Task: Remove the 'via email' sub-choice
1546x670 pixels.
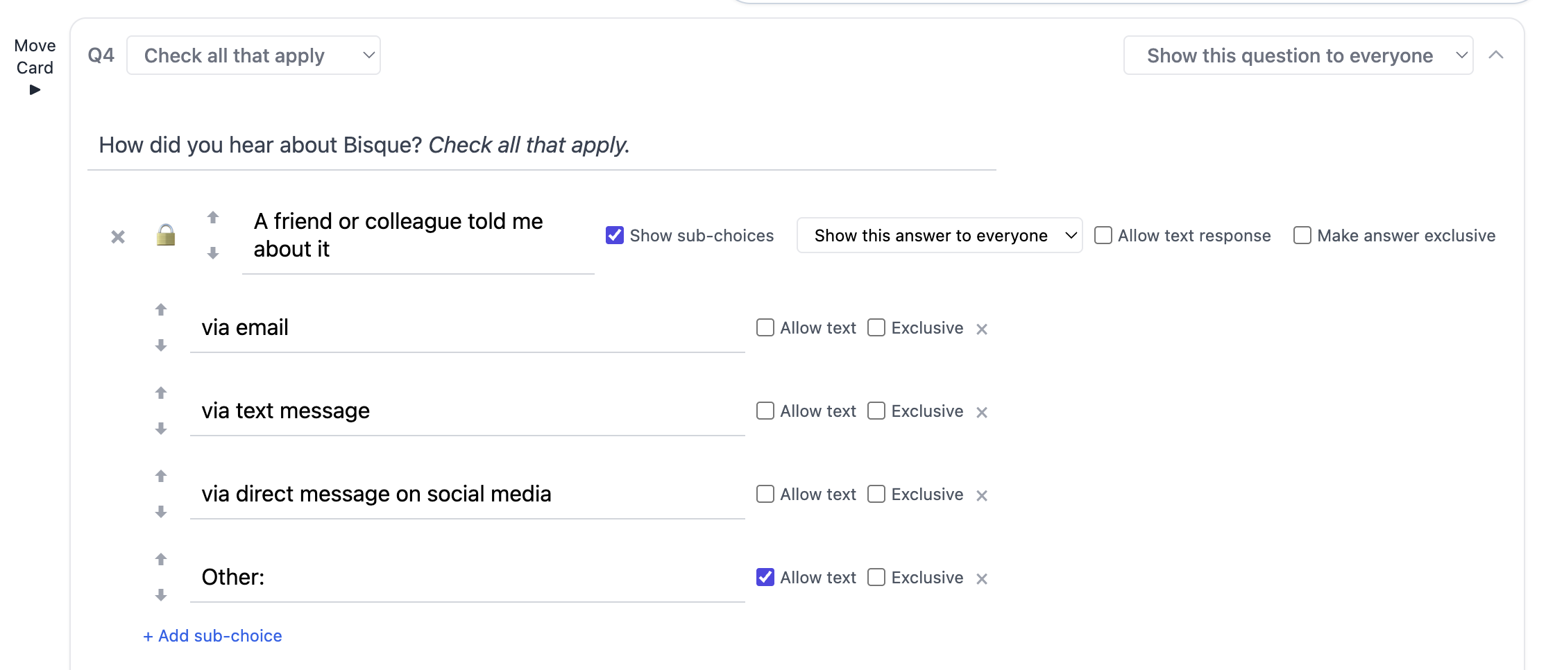Action: coord(982,329)
